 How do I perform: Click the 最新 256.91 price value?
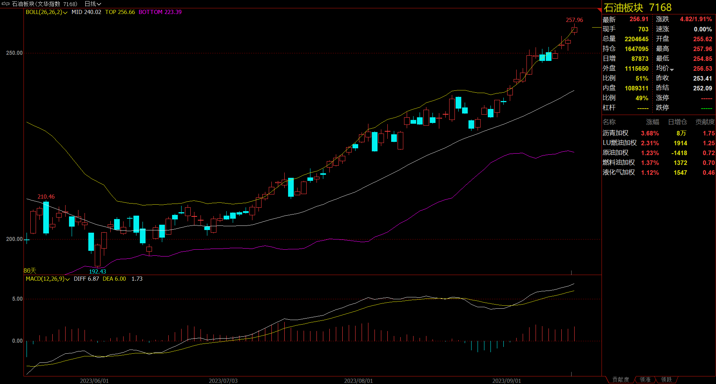[x=639, y=19]
